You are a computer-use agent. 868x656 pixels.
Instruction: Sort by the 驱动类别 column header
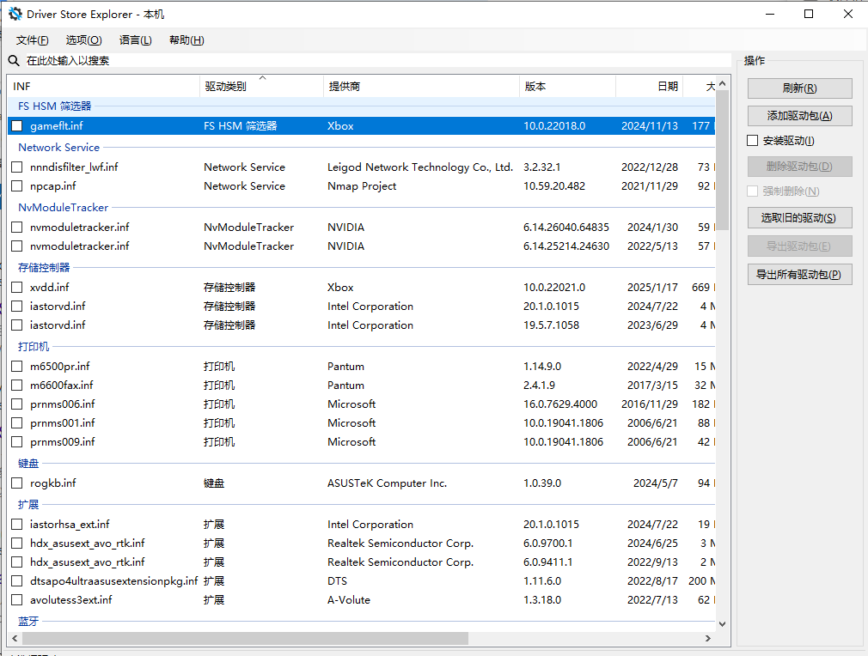(262, 86)
